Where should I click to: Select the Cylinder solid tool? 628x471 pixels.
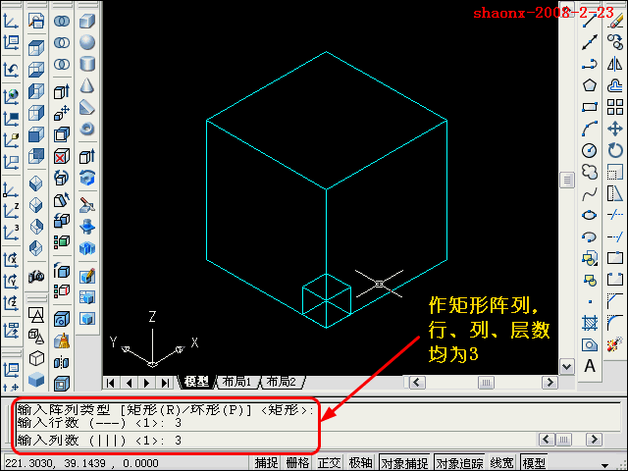(x=87, y=64)
